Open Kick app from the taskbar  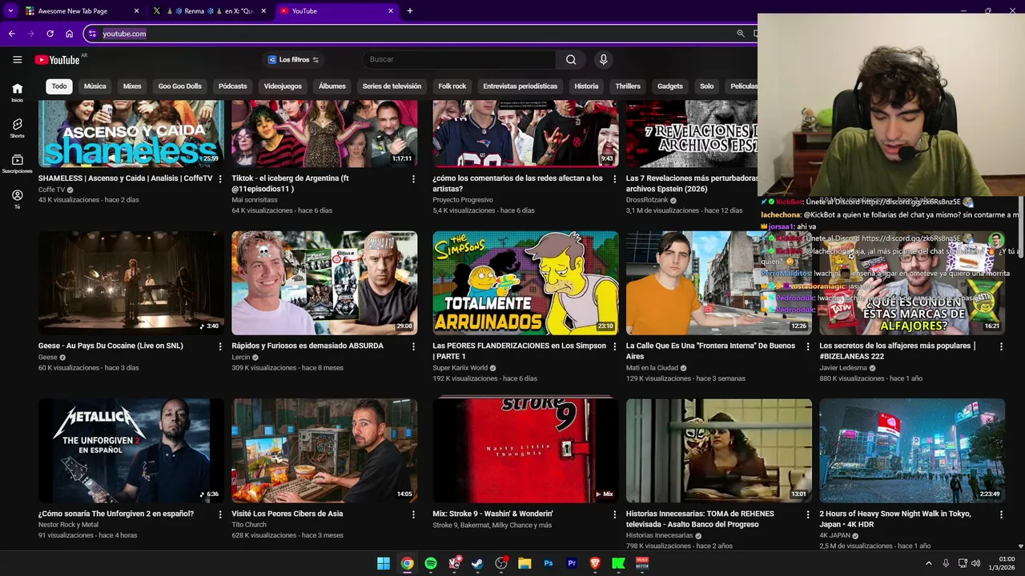tap(618, 563)
